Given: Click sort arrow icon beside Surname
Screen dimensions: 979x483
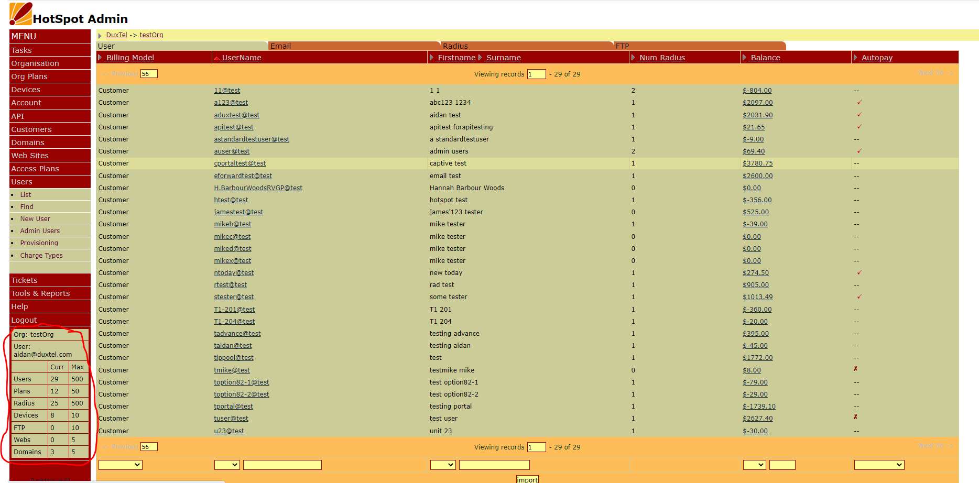Looking at the screenshot, I should pos(480,58).
